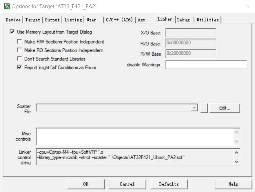Switch to the Asm tab

click(145, 20)
